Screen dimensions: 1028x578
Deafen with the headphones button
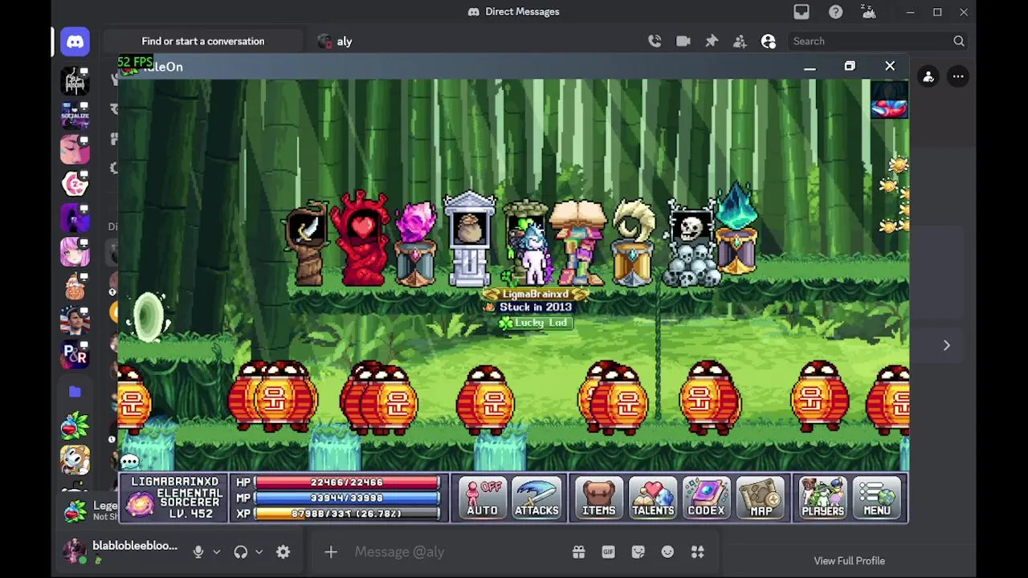pos(240,552)
